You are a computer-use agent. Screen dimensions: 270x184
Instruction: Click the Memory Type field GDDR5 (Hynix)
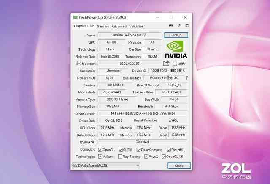click(117, 99)
